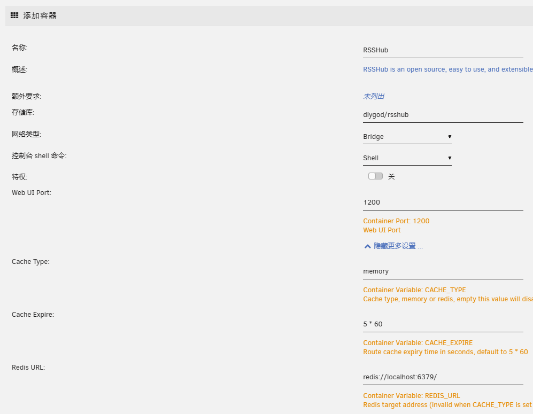The width and height of the screenshot is (533, 414).
Task: Click the Web UI Port field showing 1200
Action: pos(443,202)
